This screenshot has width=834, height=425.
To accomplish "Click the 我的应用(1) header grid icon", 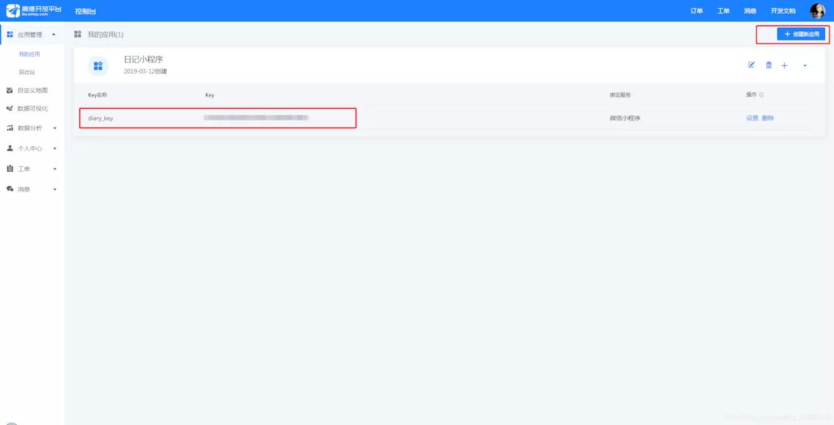I will (78, 34).
